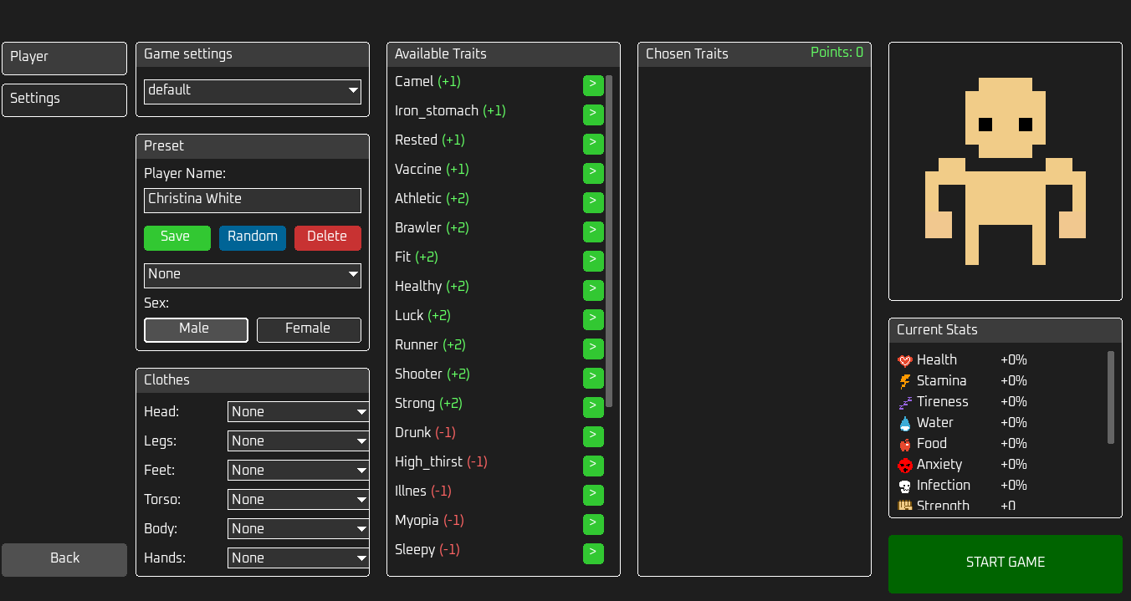Select Female sex option
This screenshot has height=601, width=1131.
coord(309,329)
